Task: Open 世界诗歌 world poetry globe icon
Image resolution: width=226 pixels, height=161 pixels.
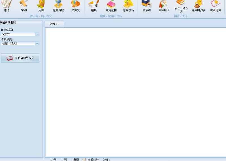Action: pos(58,6)
